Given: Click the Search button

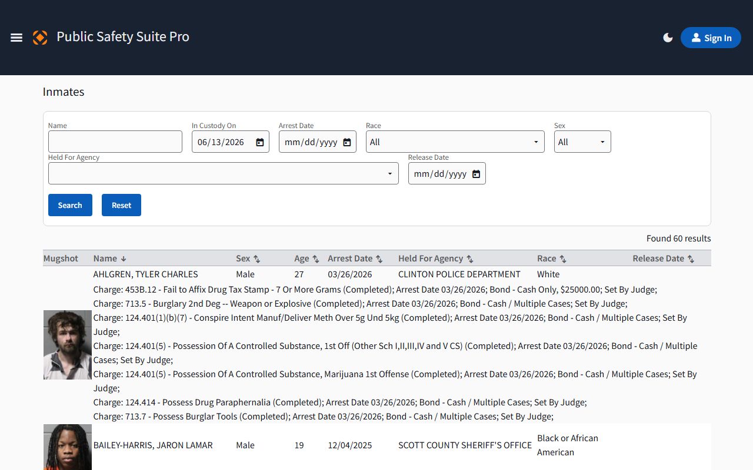Looking at the screenshot, I should point(70,205).
